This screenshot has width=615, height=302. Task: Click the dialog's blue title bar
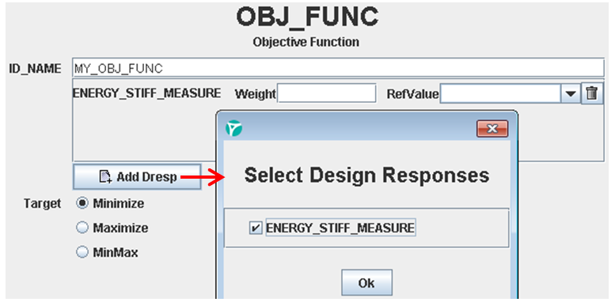[355, 129]
